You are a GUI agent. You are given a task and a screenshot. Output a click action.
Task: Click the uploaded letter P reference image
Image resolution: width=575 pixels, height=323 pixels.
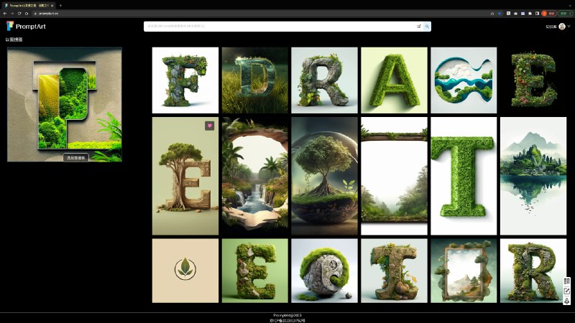tap(65, 104)
